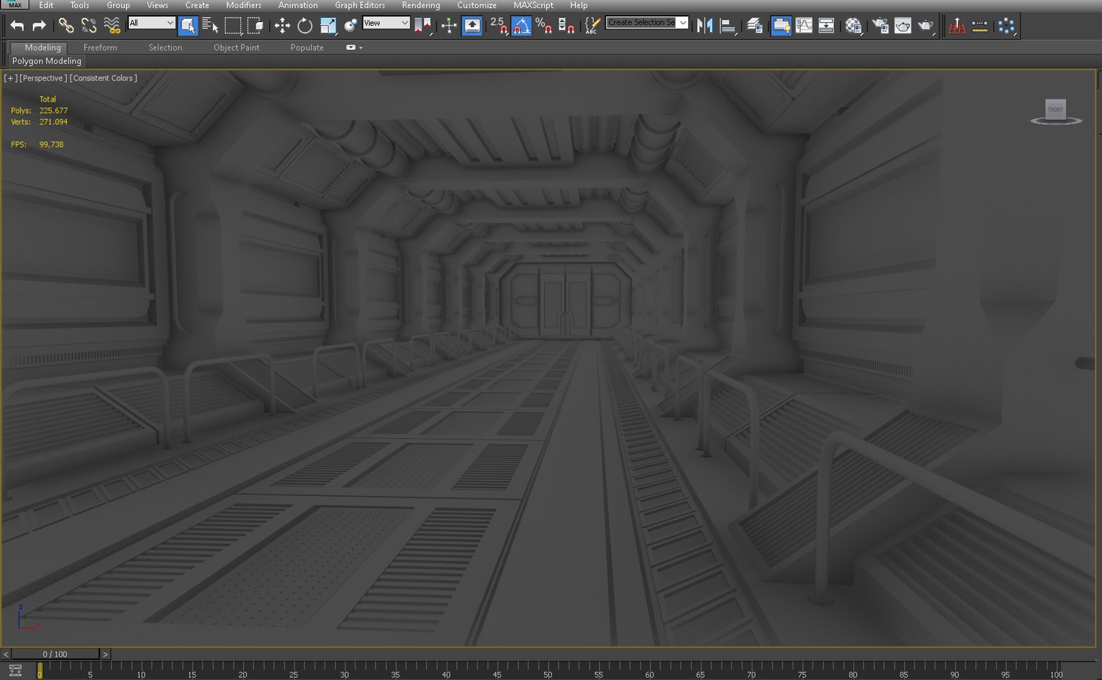
Task: Click the blue dots array icon
Action: coord(1006,26)
